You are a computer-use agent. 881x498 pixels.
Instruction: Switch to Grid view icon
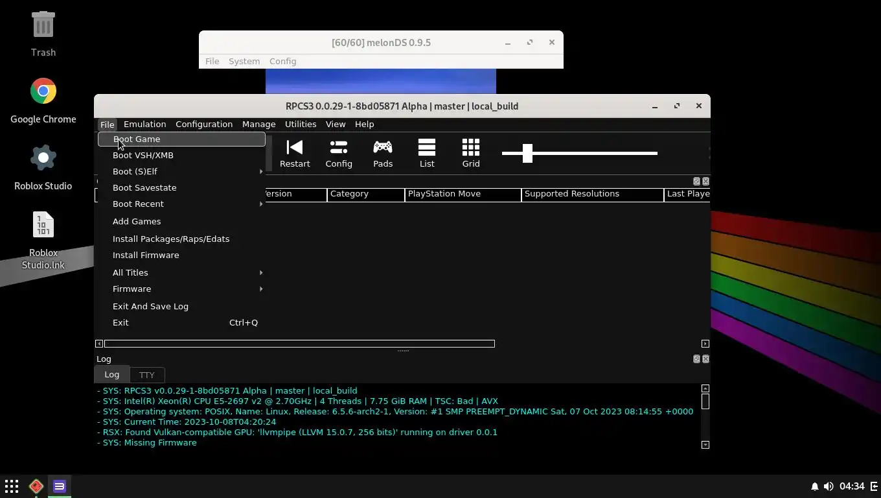471,154
